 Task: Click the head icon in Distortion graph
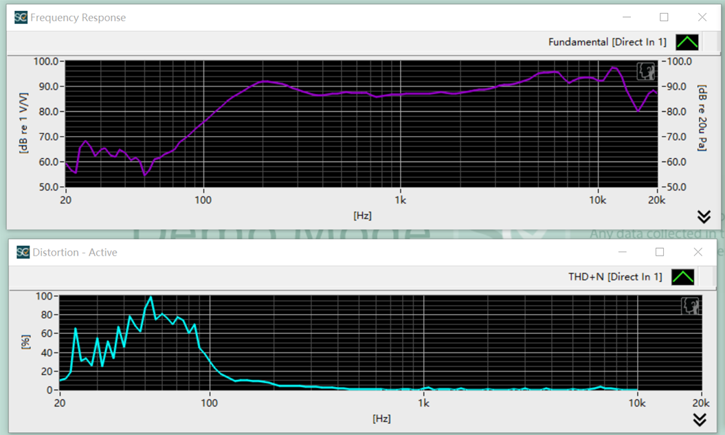coord(691,306)
